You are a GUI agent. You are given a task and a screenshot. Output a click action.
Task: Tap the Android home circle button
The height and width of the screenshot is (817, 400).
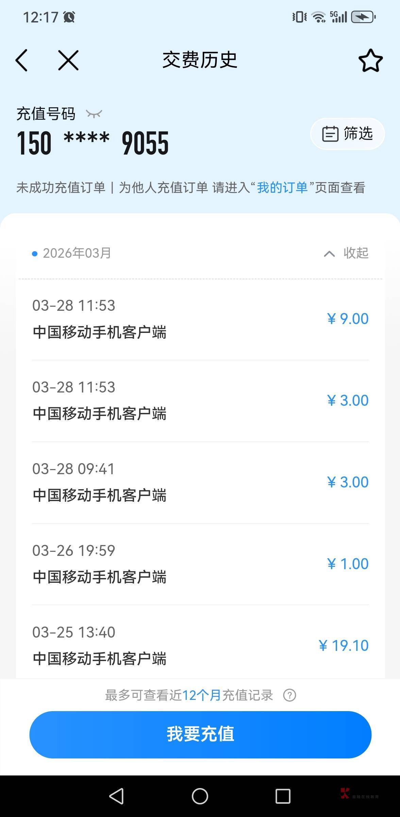tap(200, 796)
